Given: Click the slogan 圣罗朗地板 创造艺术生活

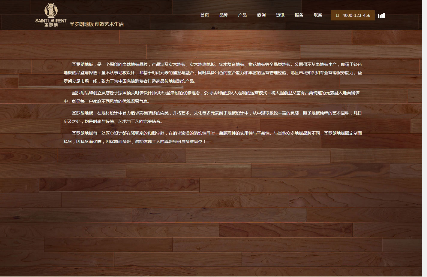Looking at the screenshot, I should [97, 24].
